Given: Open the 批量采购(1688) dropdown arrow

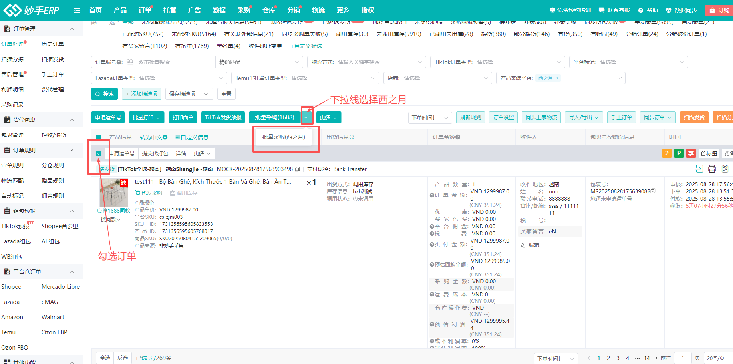Looking at the screenshot, I should click(306, 117).
